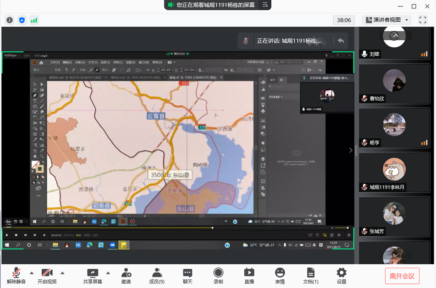Show the members list (9)
This screenshot has height=288, width=436.
157,273
